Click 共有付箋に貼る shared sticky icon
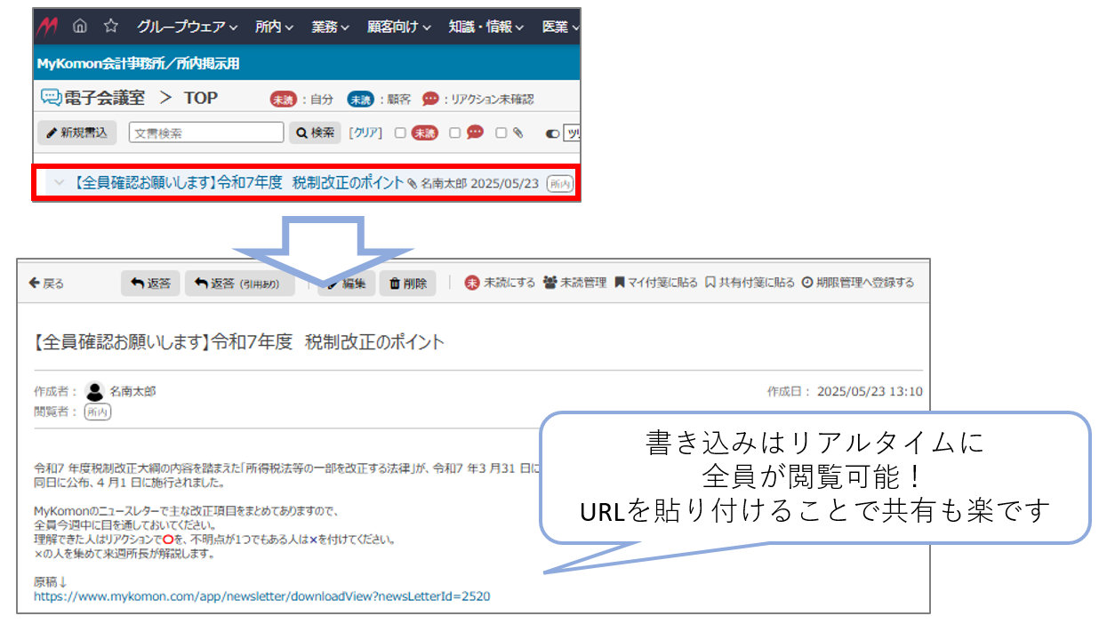 tap(710, 283)
